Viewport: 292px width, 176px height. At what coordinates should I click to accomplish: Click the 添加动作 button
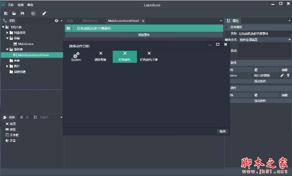260,101
